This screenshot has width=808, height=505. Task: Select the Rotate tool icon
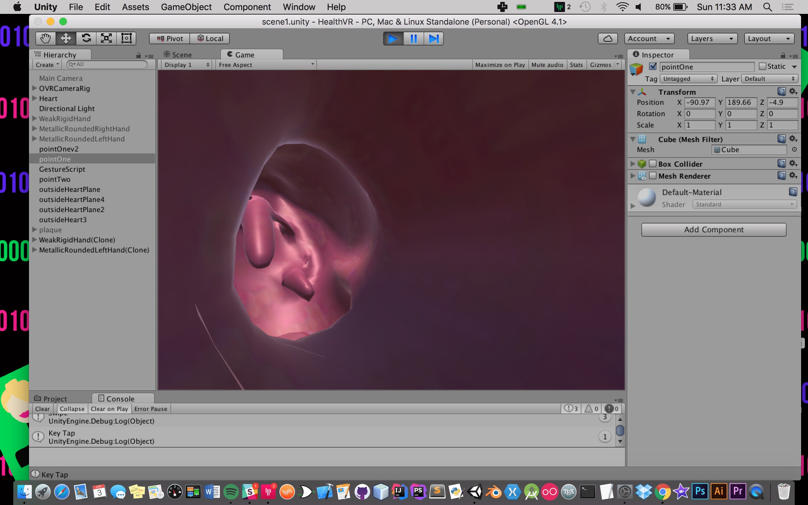[86, 39]
